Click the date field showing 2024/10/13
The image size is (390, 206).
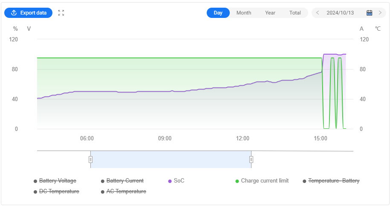(340, 13)
